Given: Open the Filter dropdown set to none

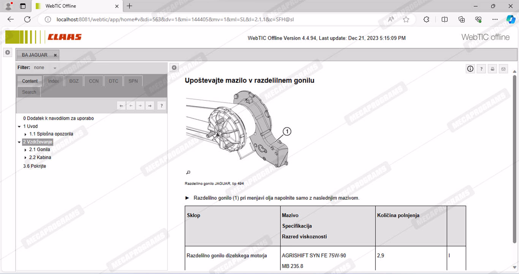Looking at the screenshot, I should point(55,68).
